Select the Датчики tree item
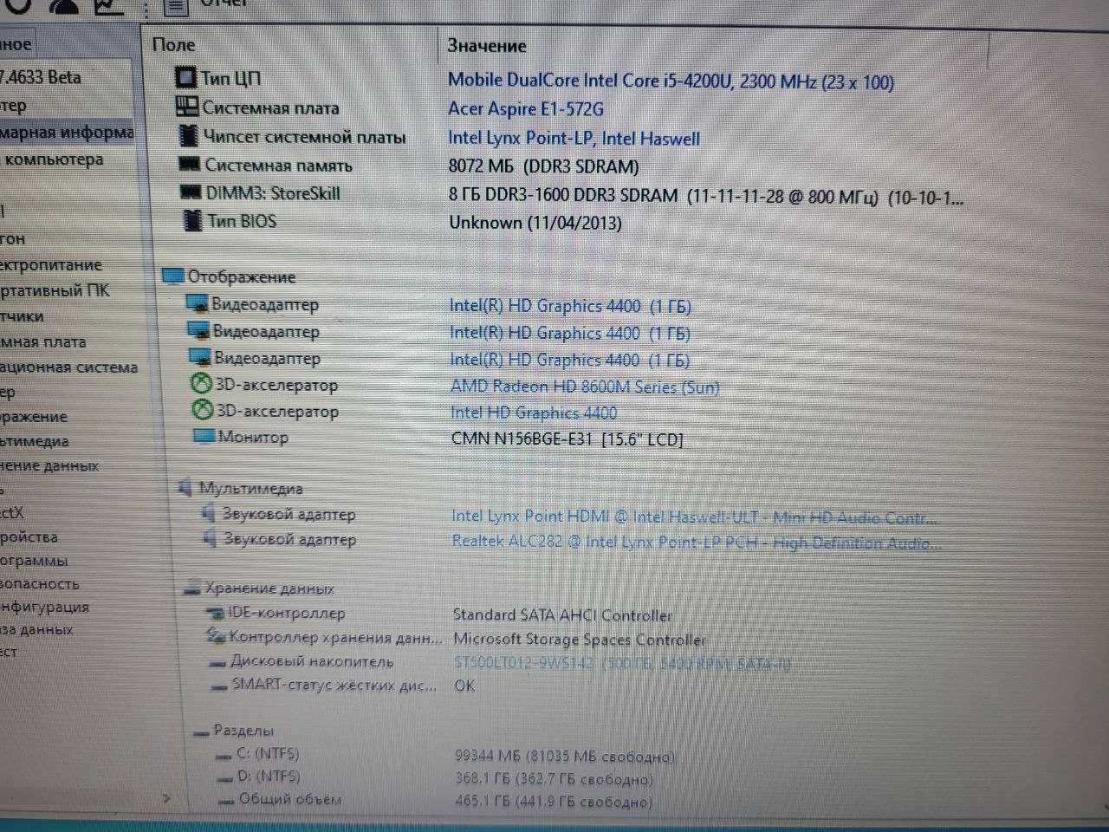 (x=22, y=316)
